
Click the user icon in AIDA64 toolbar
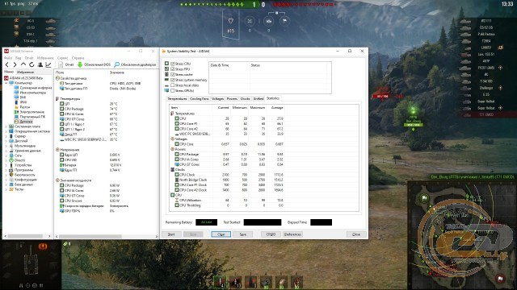pos(40,64)
